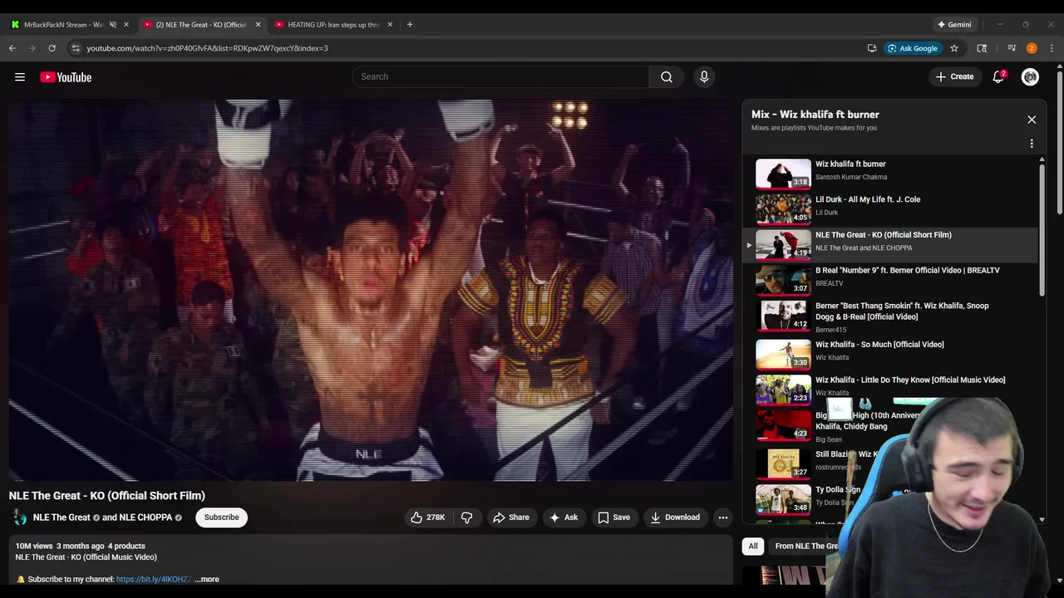Screen dimensions: 1064x598
Task: Close the Mix playlist panel
Action: (x=1032, y=120)
